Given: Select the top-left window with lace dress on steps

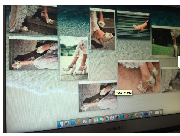Looking at the screenshot, I should [33, 20].
